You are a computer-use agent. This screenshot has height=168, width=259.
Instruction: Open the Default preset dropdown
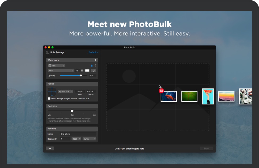point(94,52)
